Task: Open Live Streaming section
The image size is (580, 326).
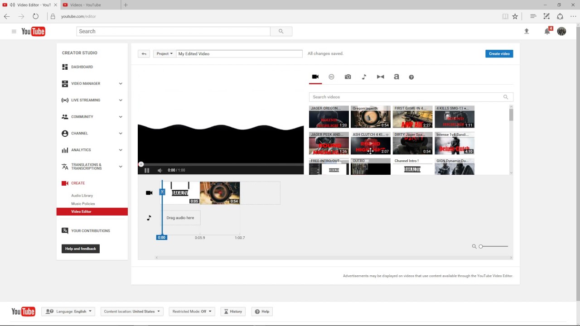Action: 86,100
